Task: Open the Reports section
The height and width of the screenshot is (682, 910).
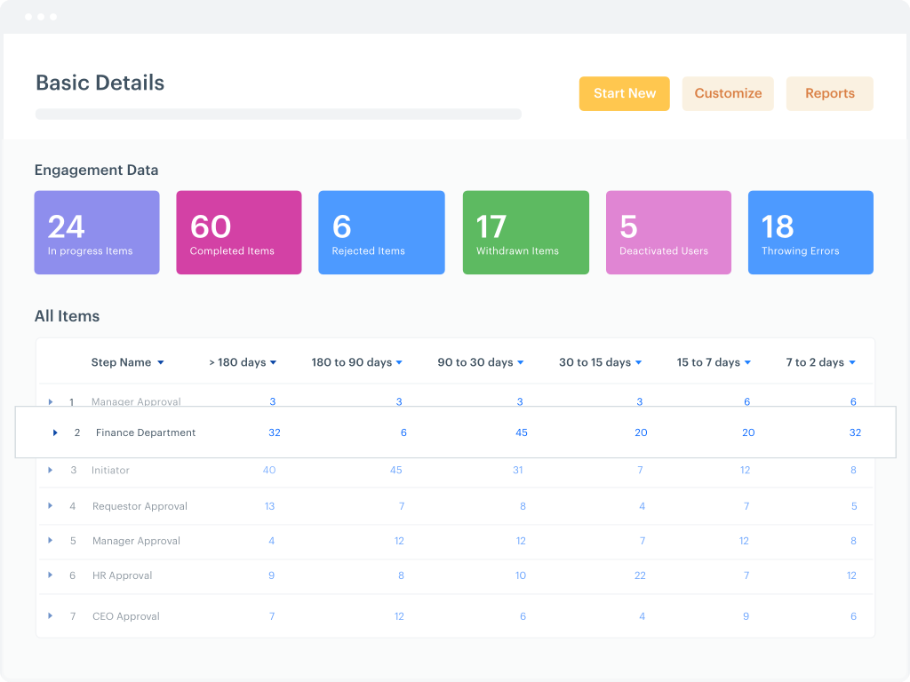Action: [829, 93]
